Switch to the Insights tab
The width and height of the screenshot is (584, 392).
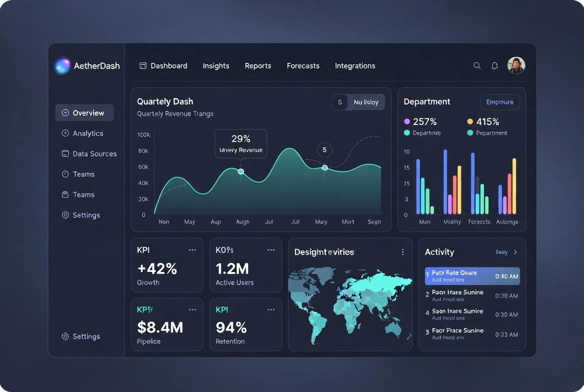click(216, 65)
